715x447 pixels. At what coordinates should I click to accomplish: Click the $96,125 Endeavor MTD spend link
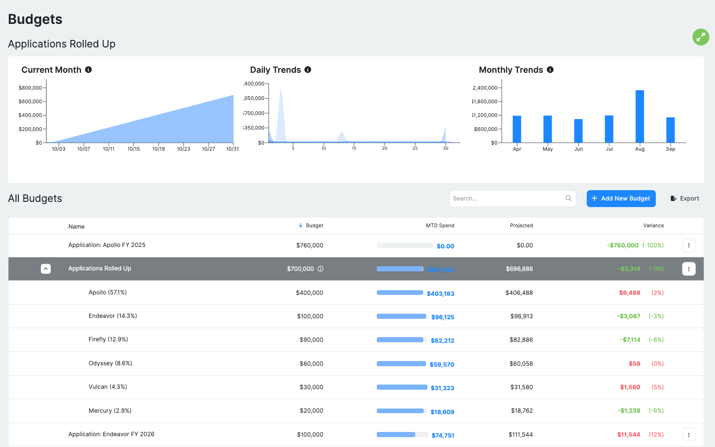point(443,317)
